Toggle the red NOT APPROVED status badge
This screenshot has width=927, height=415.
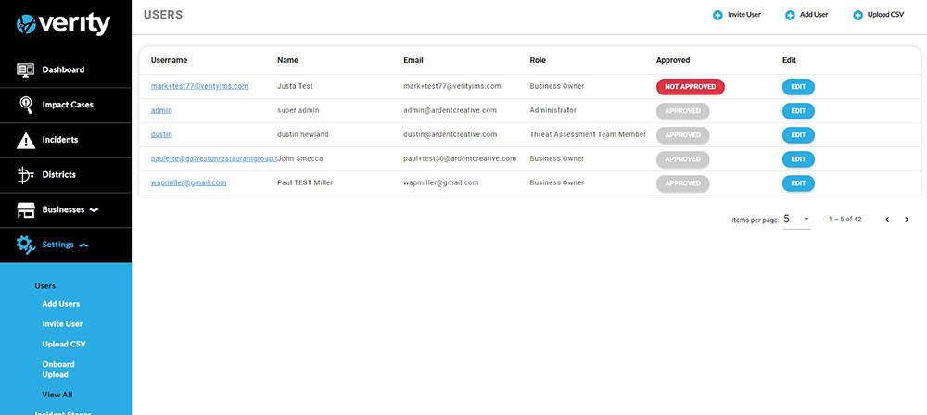[x=690, y=86]
